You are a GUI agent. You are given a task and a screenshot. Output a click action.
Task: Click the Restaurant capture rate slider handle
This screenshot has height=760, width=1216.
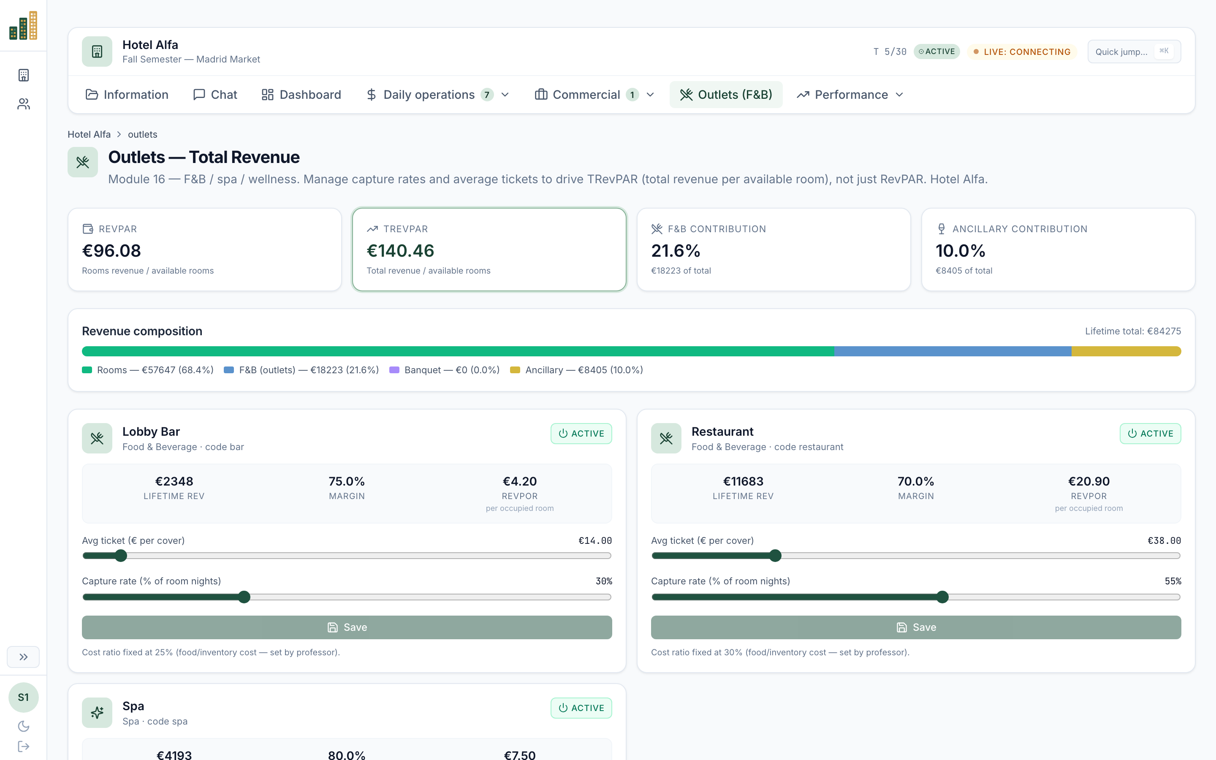[943, 597]
